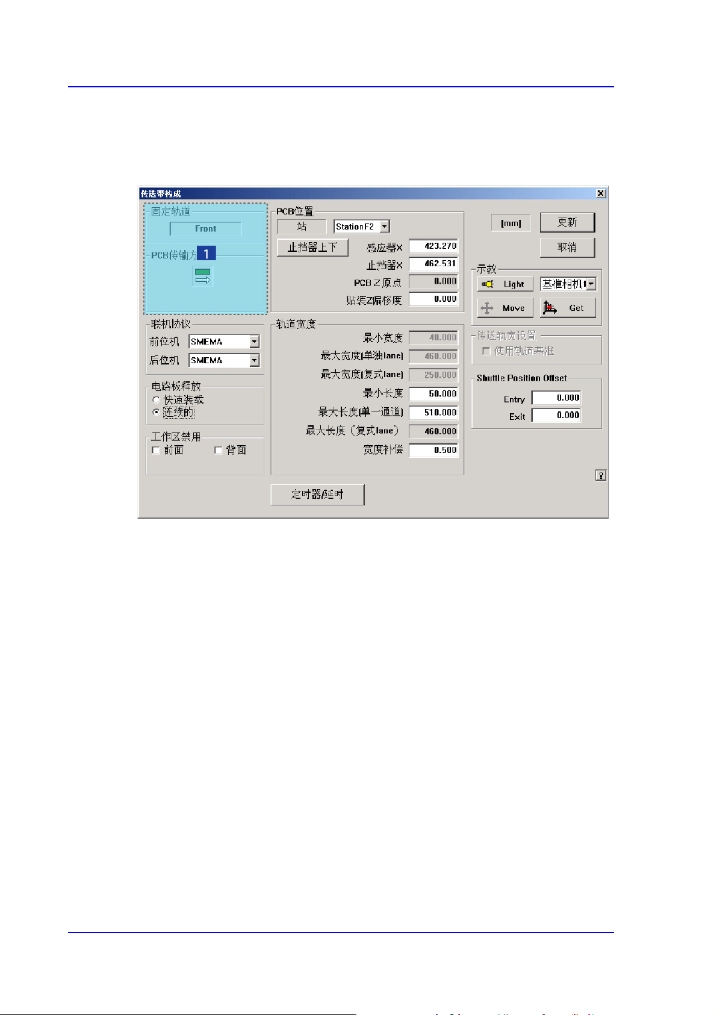Select the 快速装载 radio option
717x1015 pixels.
pyautogui.click(x=157, y=400)
